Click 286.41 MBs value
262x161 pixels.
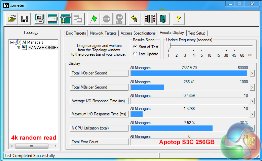[x=189, y=82]
